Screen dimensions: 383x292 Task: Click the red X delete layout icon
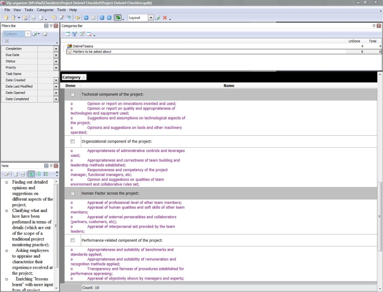pyautogui.click(x=164, y=18)
